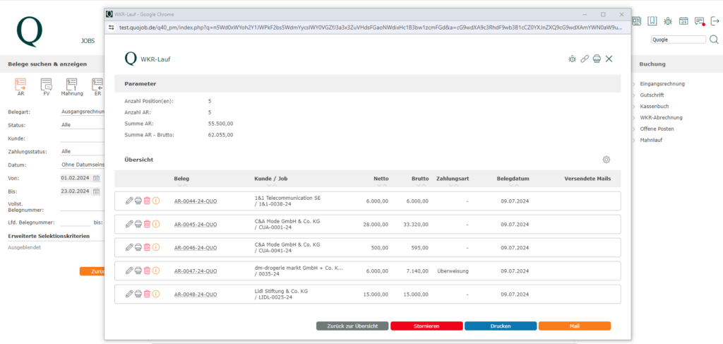The image size is (723, 344).
Task: Open messages icon with red notification dot
Action: pos(700,20)
